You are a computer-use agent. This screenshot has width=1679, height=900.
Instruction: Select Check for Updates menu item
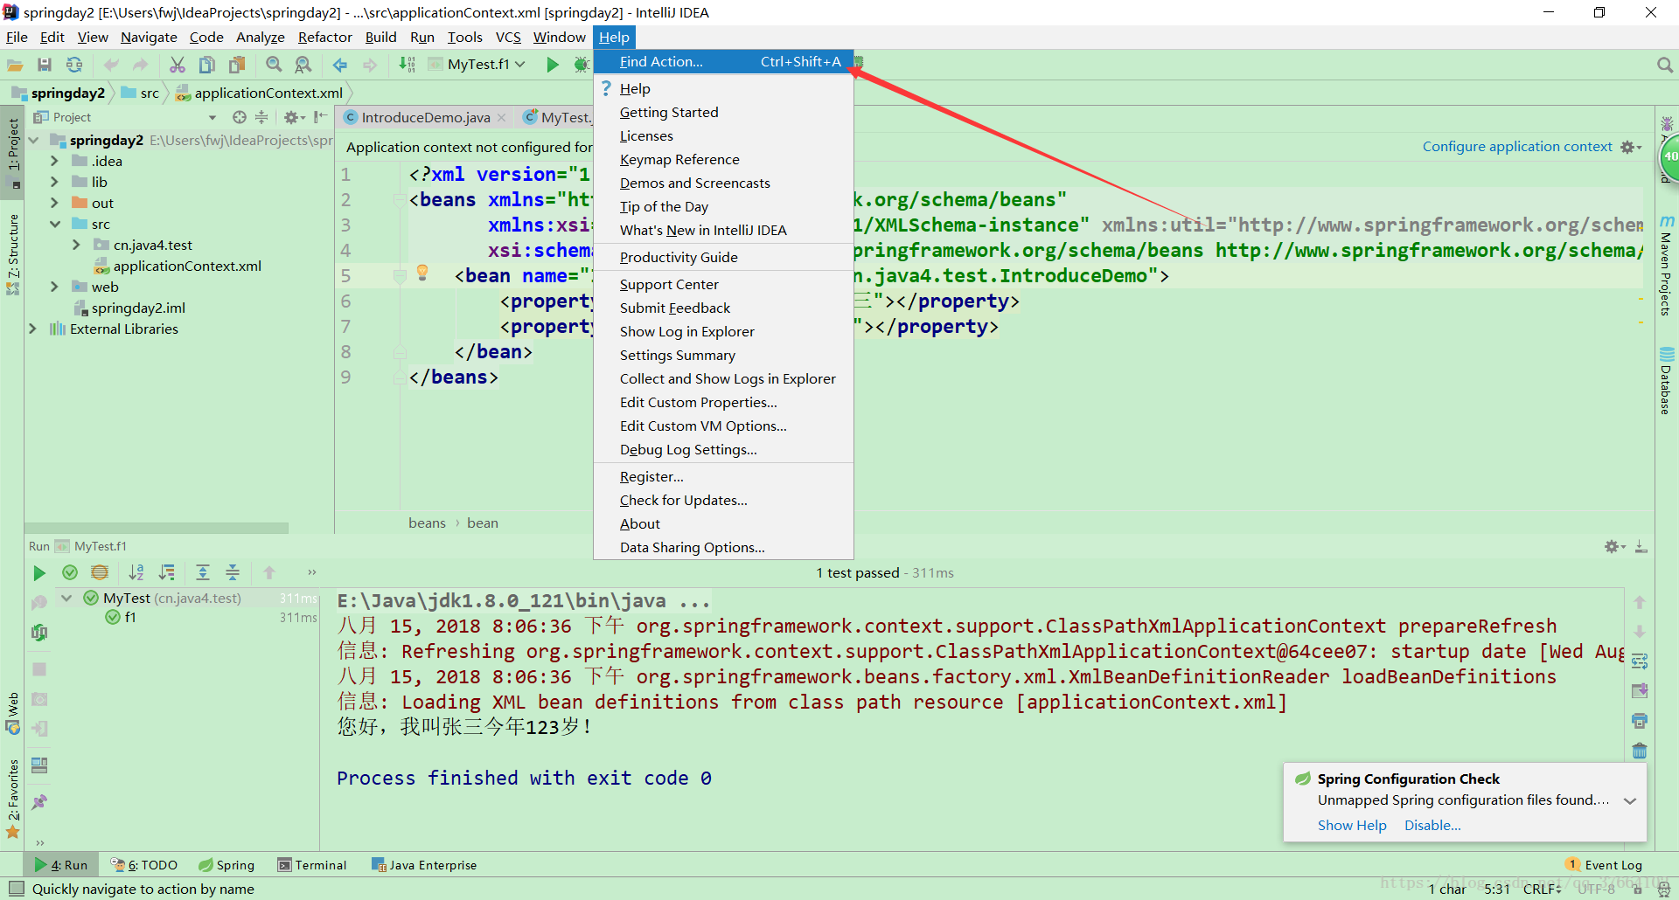(723, 501)
